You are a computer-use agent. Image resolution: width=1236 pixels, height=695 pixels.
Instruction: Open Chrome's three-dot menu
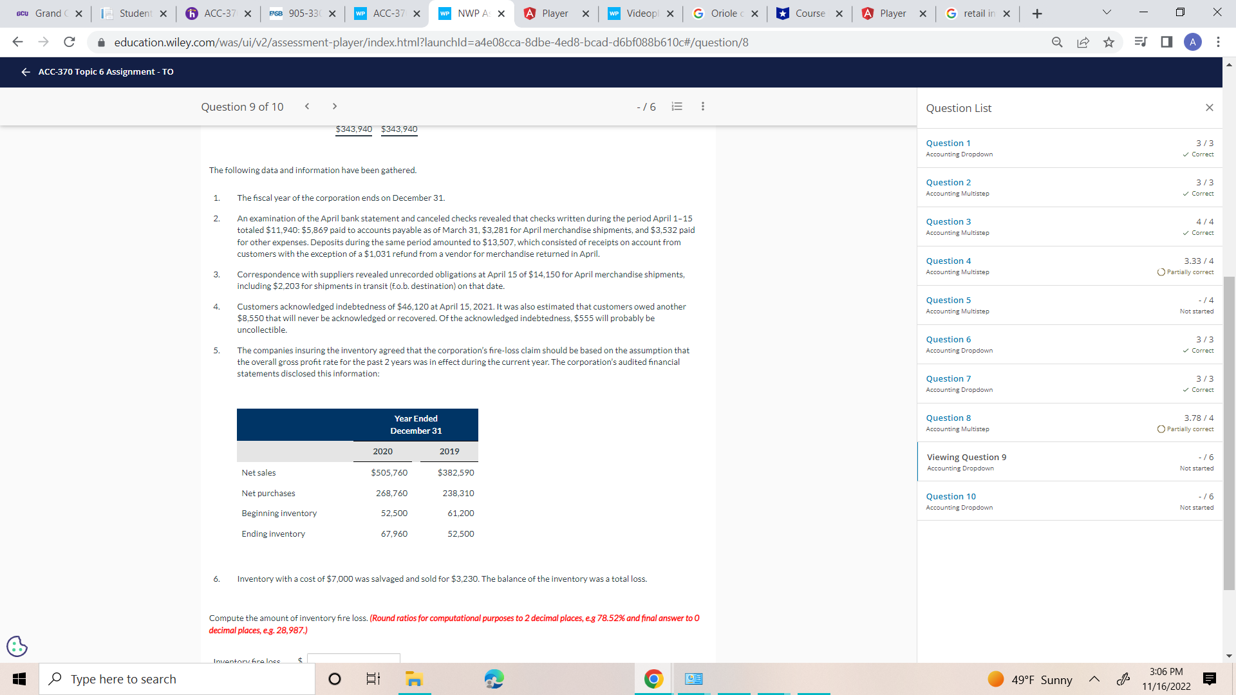[x=1218, y=42]
